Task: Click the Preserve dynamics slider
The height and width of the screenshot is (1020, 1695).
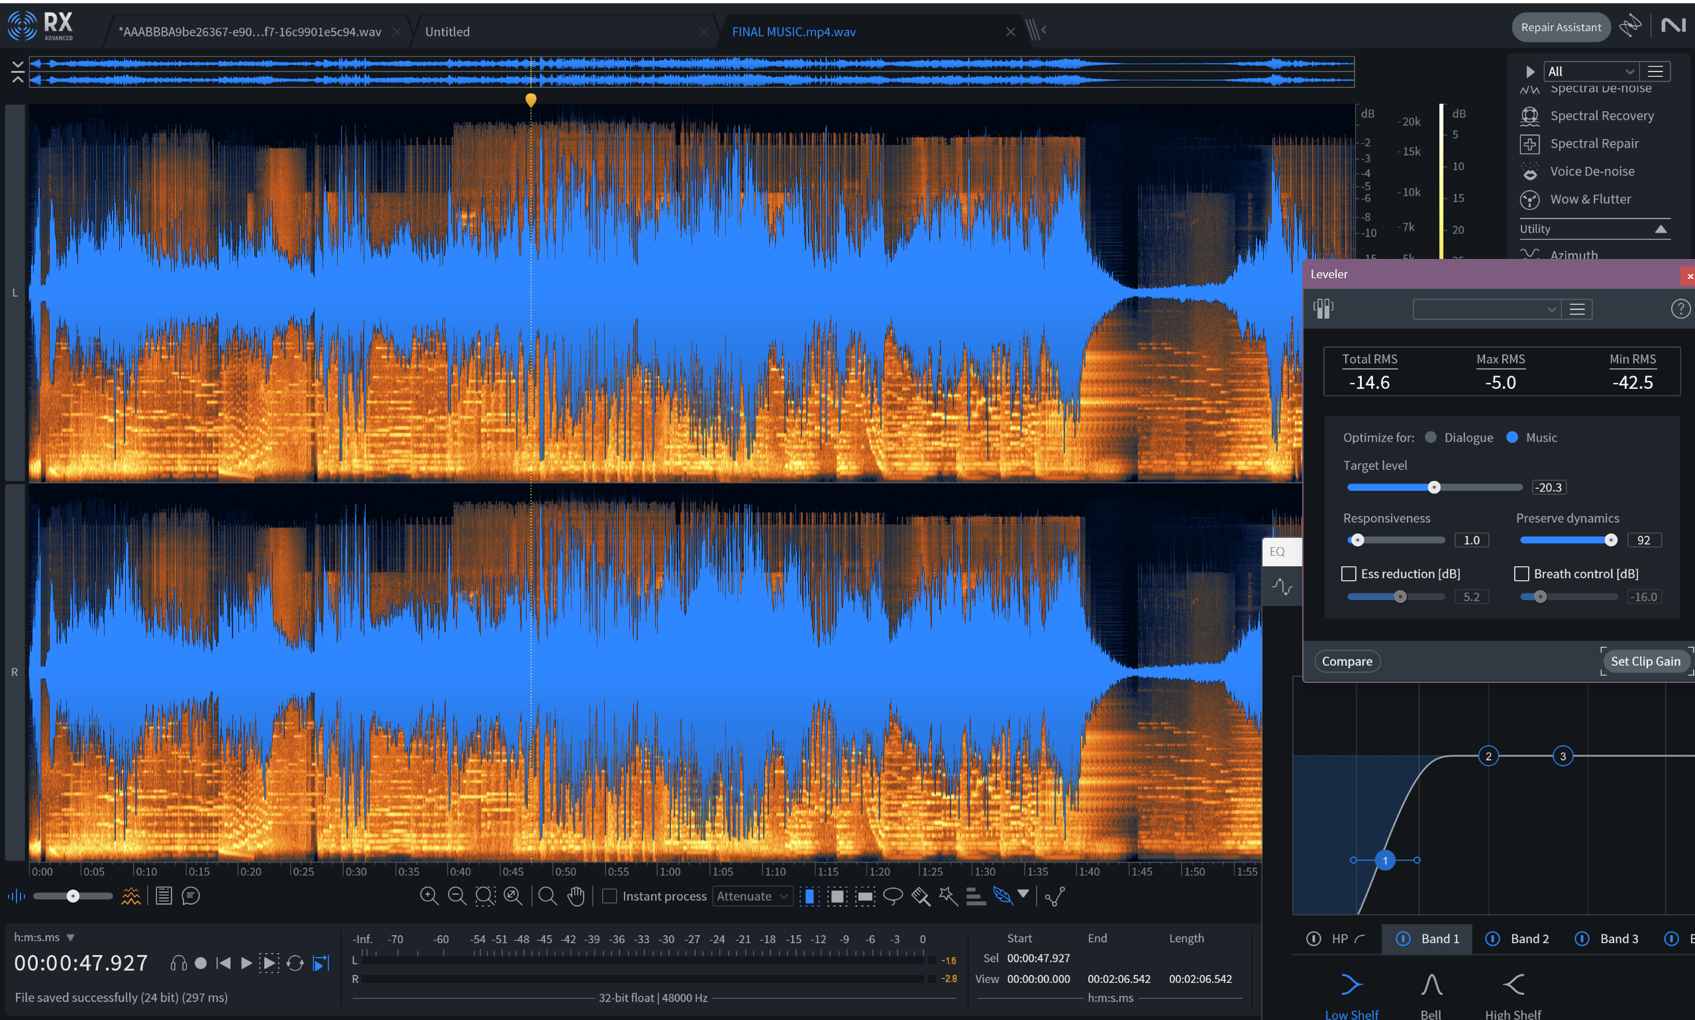Action: [x=1568, y=540]
